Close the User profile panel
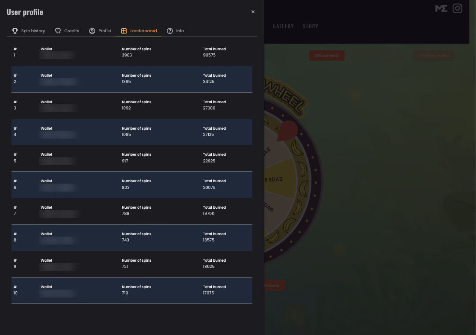 [253, 12]
